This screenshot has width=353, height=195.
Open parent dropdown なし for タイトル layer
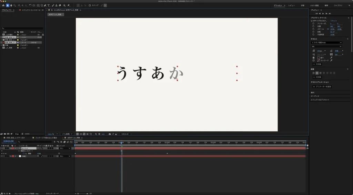pyautogui.click(x=65, y=148)
